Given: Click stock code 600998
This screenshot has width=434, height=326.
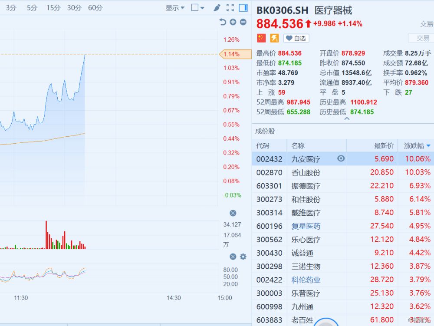Looking at the screenshot, I should [x=270, y=306].
